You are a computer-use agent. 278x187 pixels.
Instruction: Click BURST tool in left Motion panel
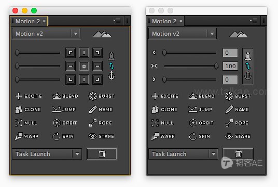point(102,96)
